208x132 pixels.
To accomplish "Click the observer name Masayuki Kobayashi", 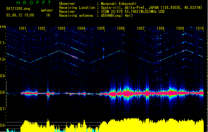I will 119,4.
